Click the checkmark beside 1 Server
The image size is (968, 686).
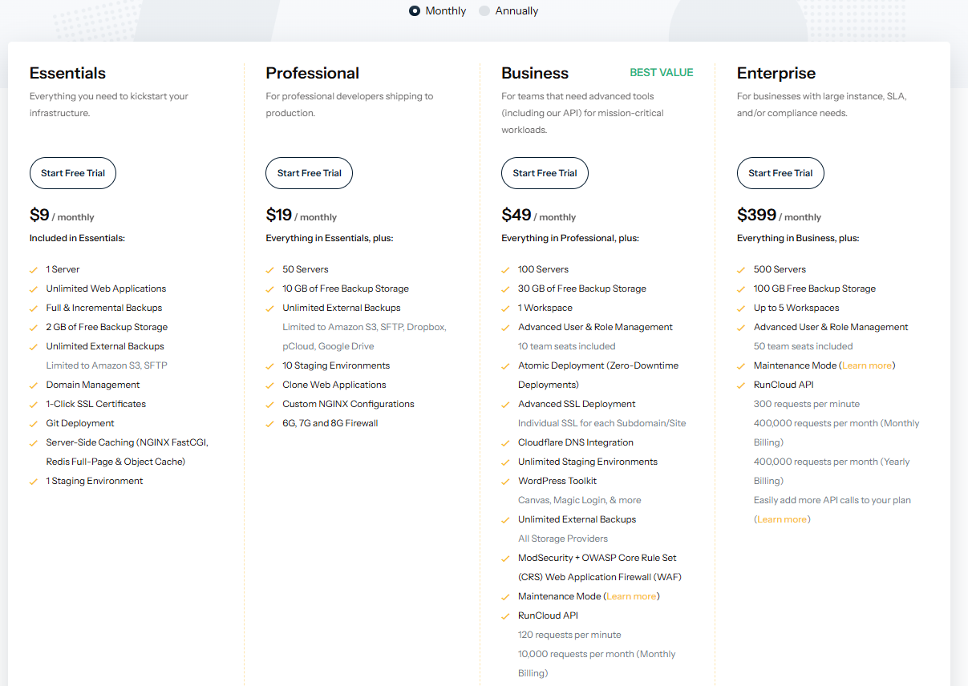point(34,270)
